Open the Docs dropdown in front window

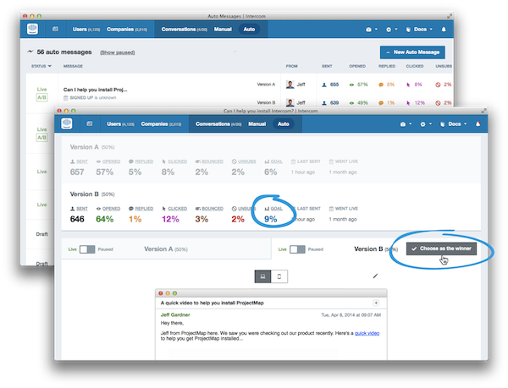click(453, 123)
